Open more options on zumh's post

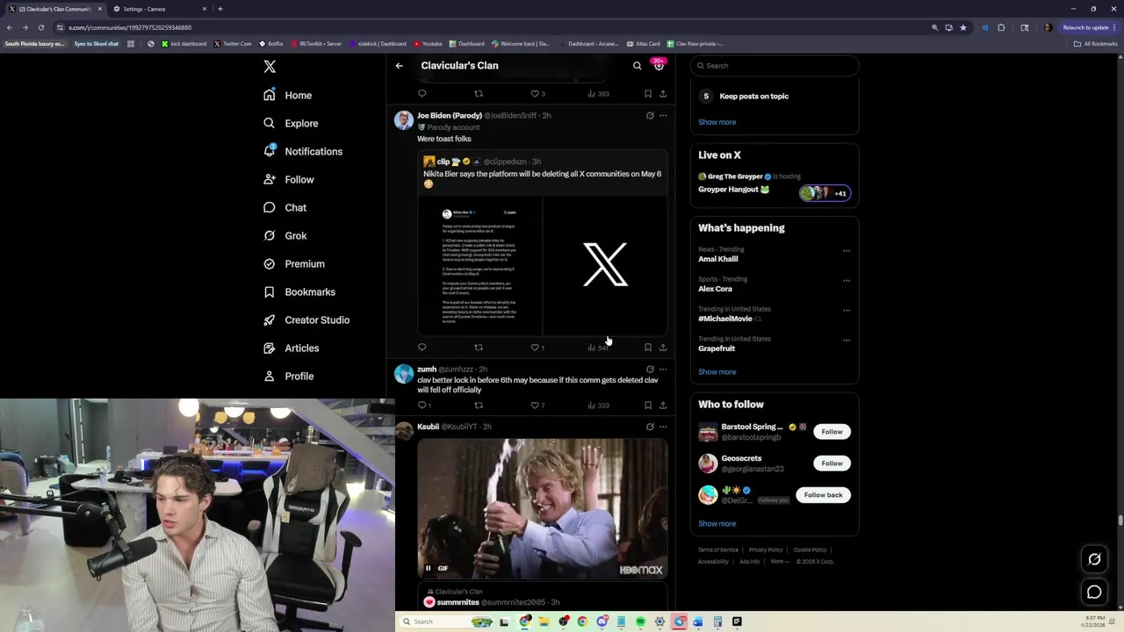click(x=663, y=370)
